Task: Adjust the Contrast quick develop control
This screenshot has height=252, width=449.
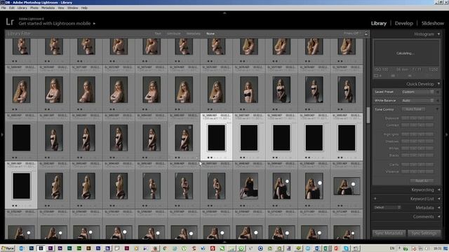Action: click(x=417, y=125)
